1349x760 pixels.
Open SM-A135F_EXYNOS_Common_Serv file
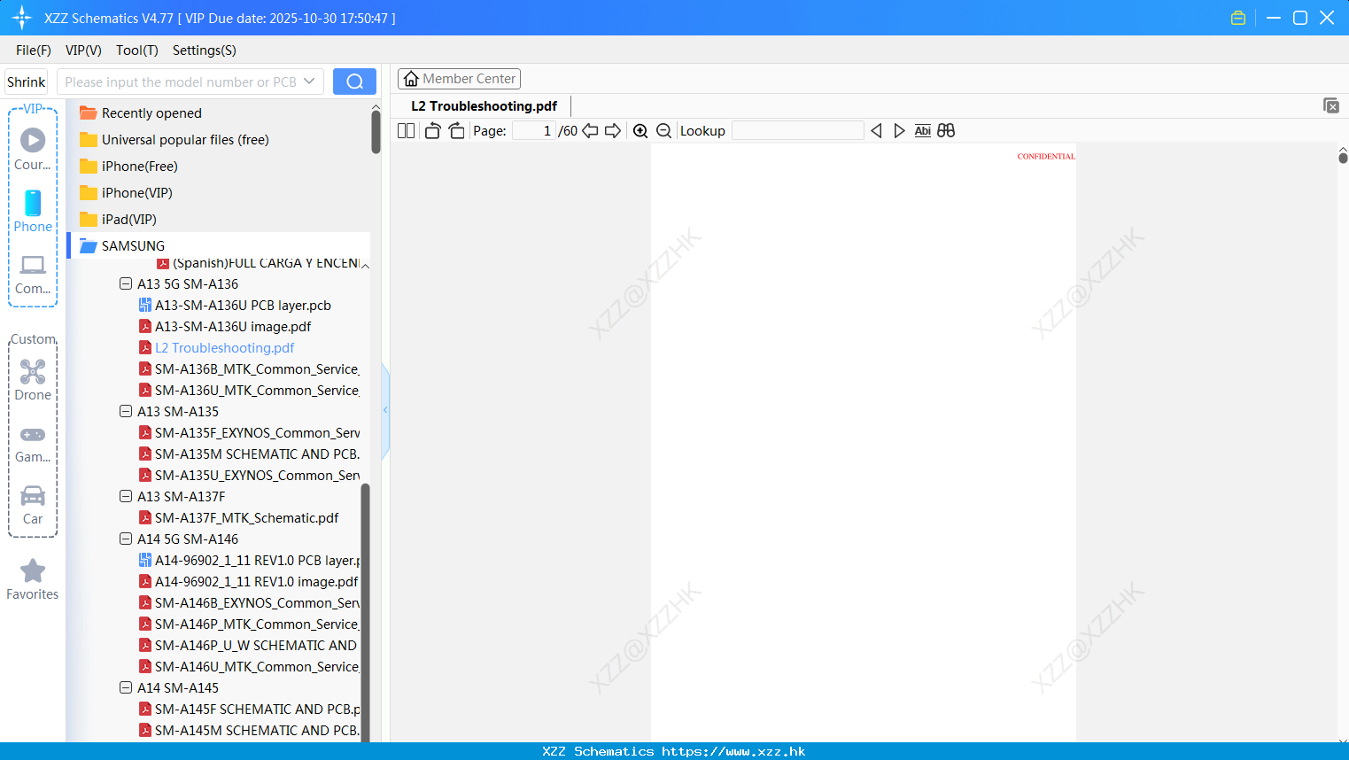(x=249, y=433)
